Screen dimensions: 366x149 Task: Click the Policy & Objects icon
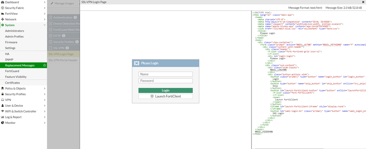[3, 88]
